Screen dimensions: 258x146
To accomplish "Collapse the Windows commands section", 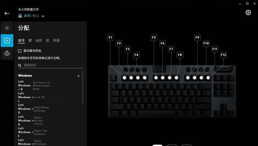I will pyautogui.click(x=79, y=76).
